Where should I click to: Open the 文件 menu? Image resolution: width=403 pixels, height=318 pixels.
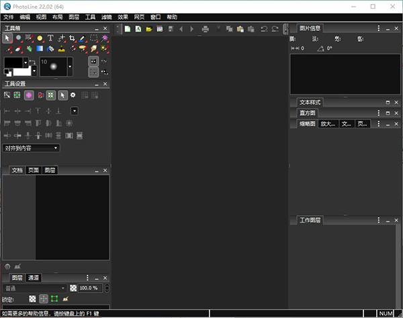9,17
